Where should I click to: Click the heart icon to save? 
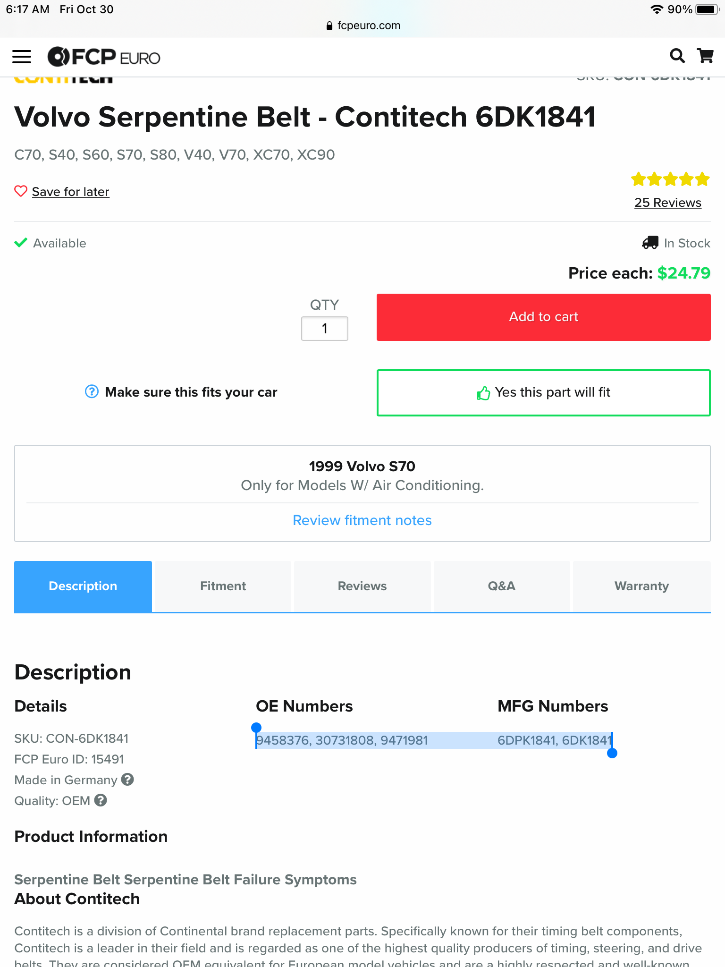coord(21,191)
